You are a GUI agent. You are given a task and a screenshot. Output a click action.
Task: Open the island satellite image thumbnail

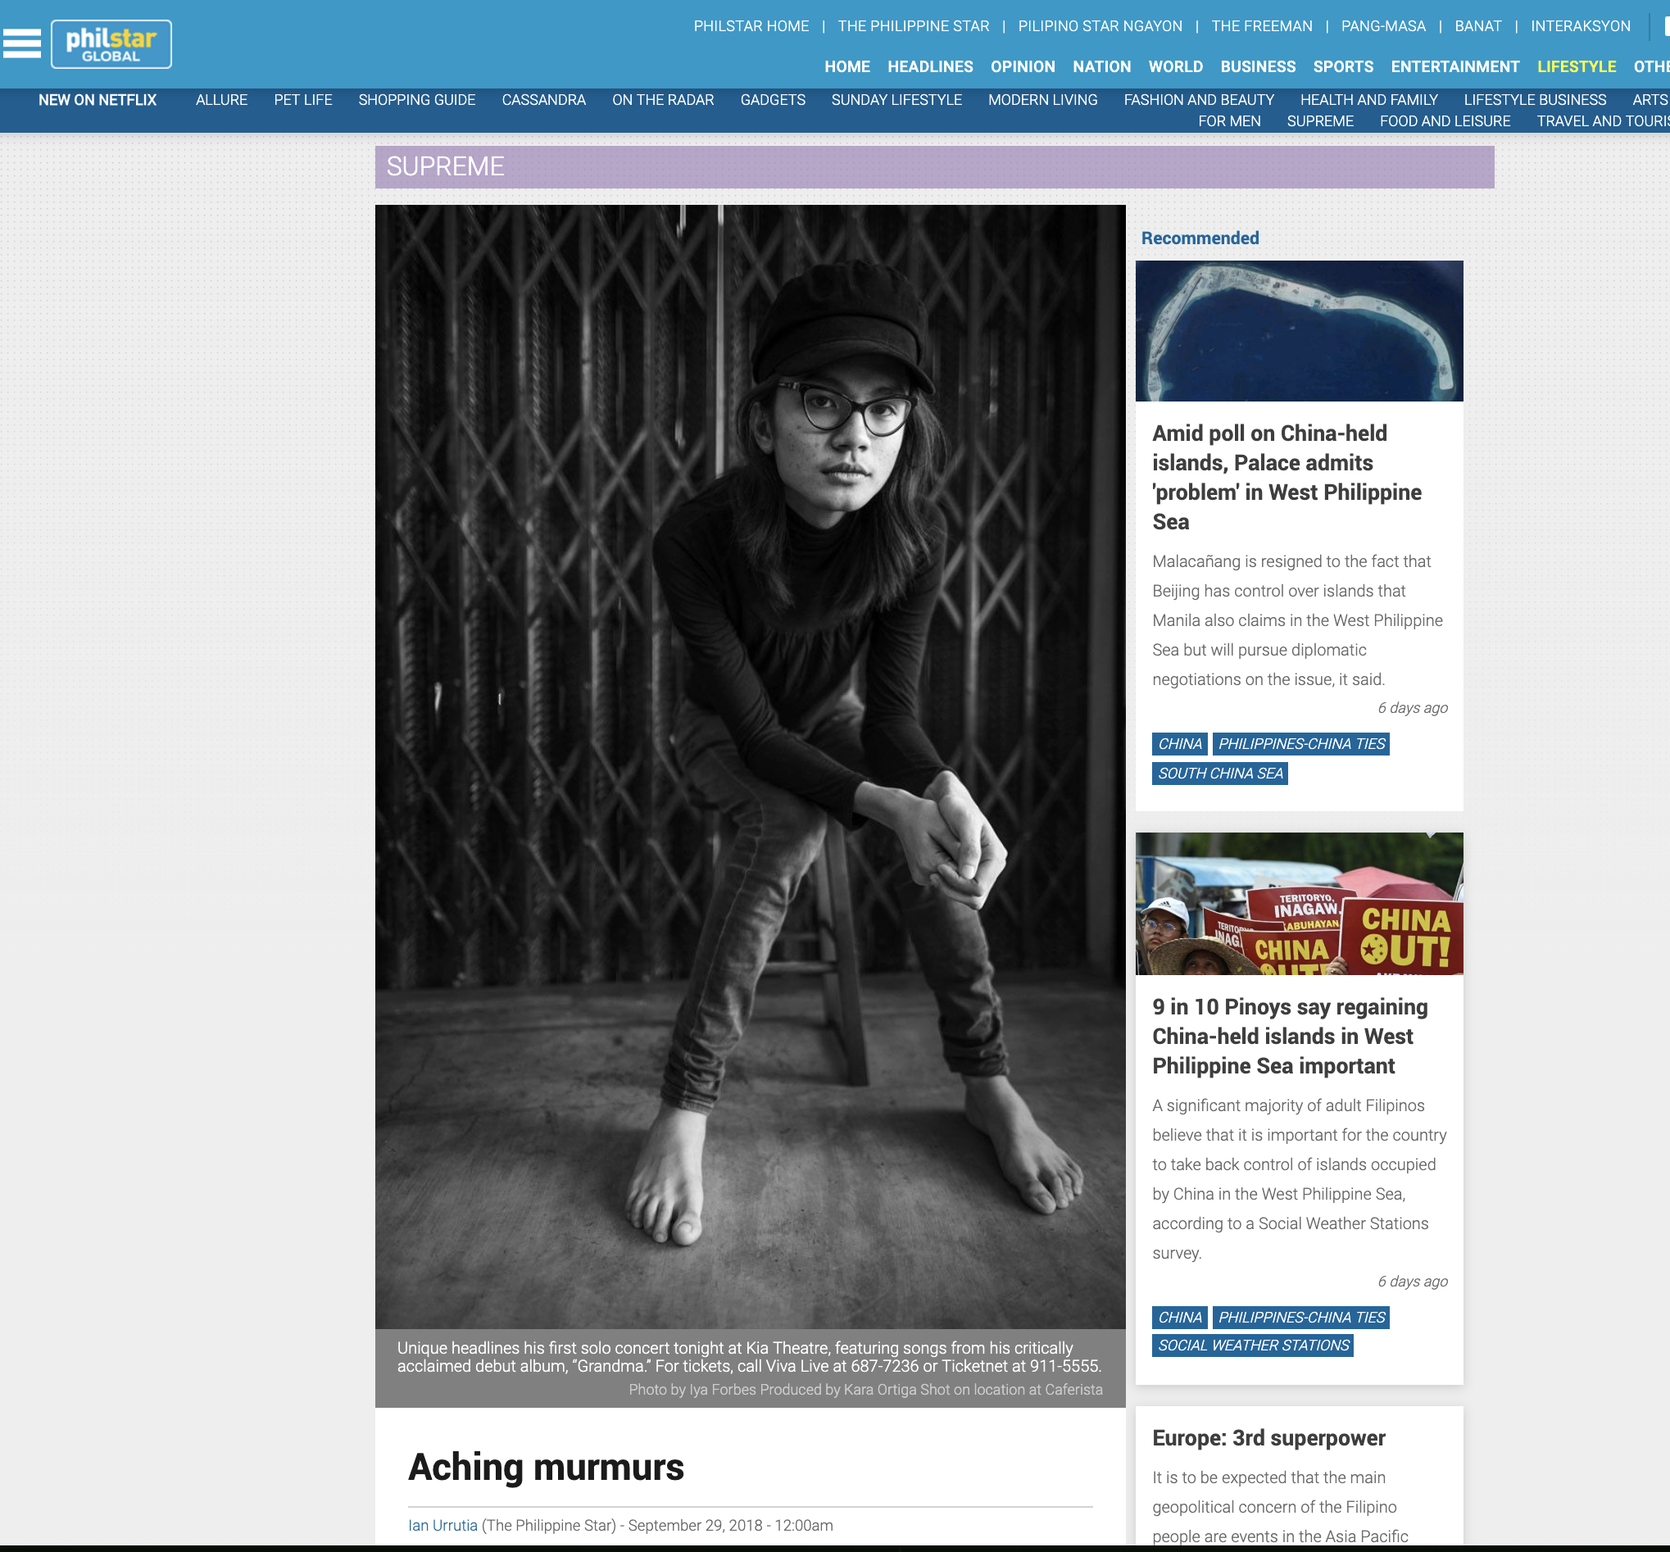click(1299, 331)
